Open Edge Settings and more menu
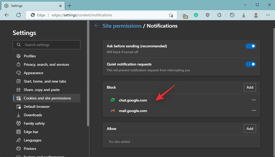Screen dimensions: 275x157 [x=268, y=15]
